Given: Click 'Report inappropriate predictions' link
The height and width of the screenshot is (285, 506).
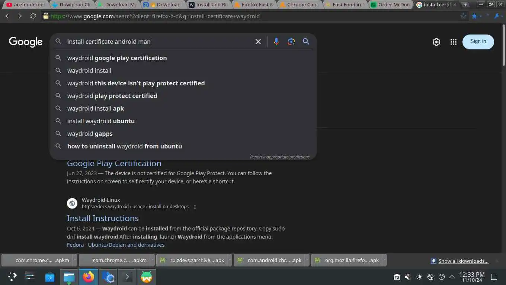Looking at the screenshot, I should point(280,157).
